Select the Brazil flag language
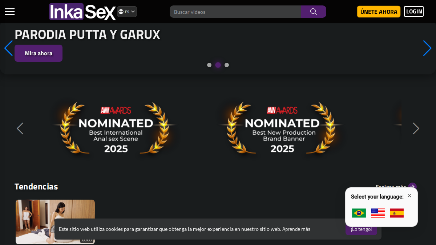The width and height of the screenshot is (436, 245). coord(359,213)
